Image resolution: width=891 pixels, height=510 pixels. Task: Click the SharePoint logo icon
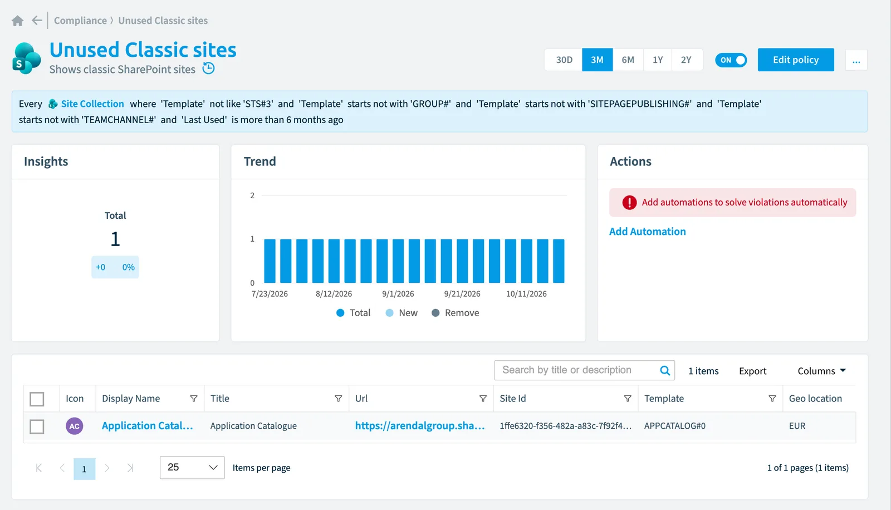(x=27, y=58)
